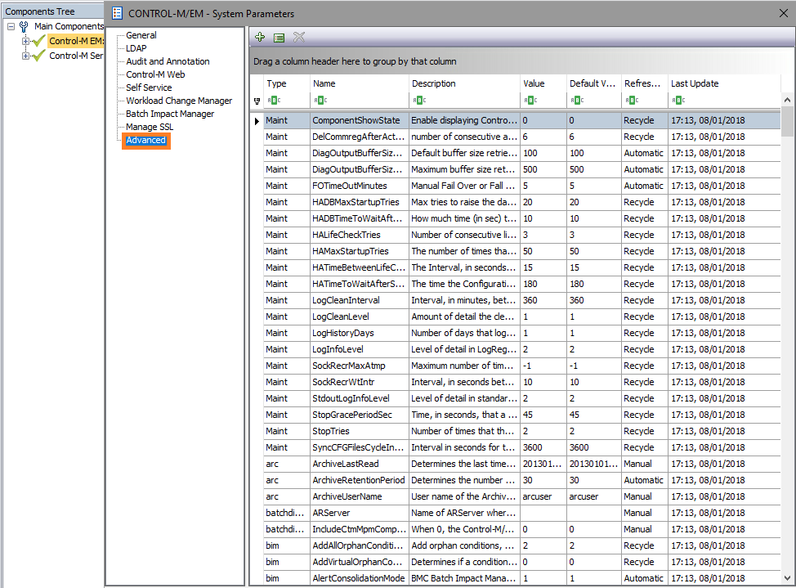Open the Value column filter condition icon

pos(530,100)
